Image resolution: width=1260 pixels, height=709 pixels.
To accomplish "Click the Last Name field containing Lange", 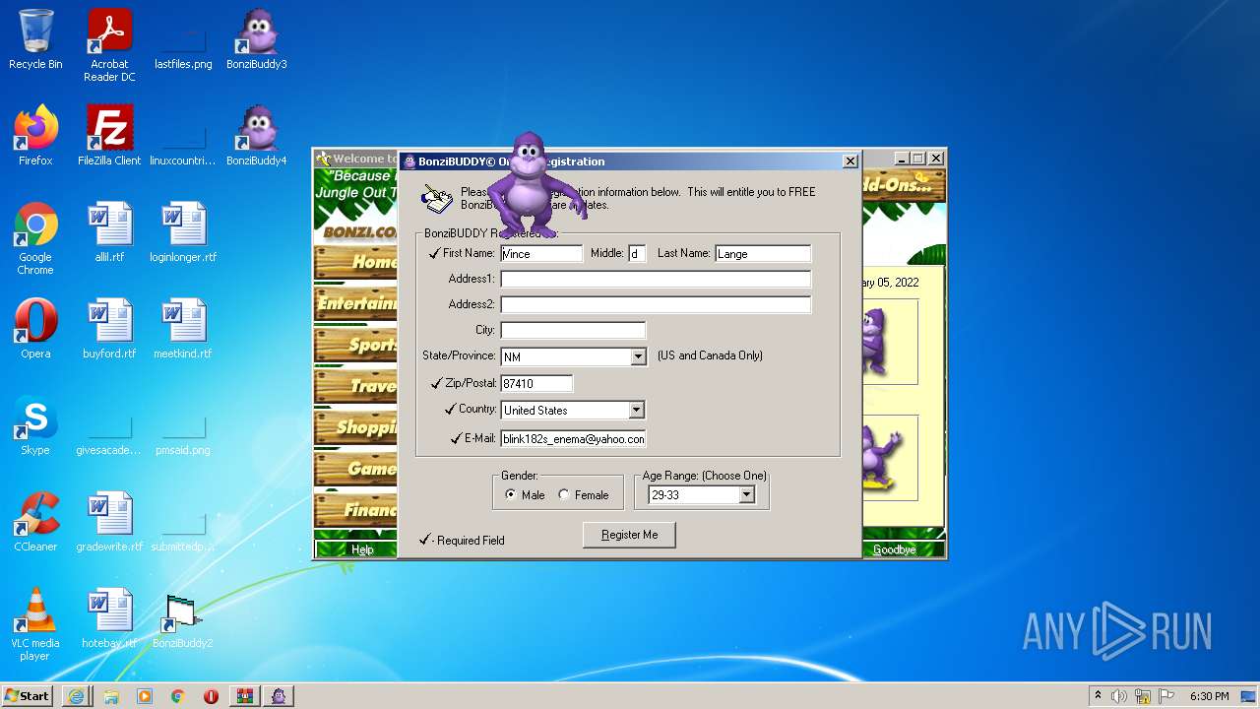I will coord(763,254).
